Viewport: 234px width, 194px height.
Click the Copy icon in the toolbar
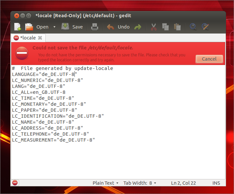click(x=165, y=27)
